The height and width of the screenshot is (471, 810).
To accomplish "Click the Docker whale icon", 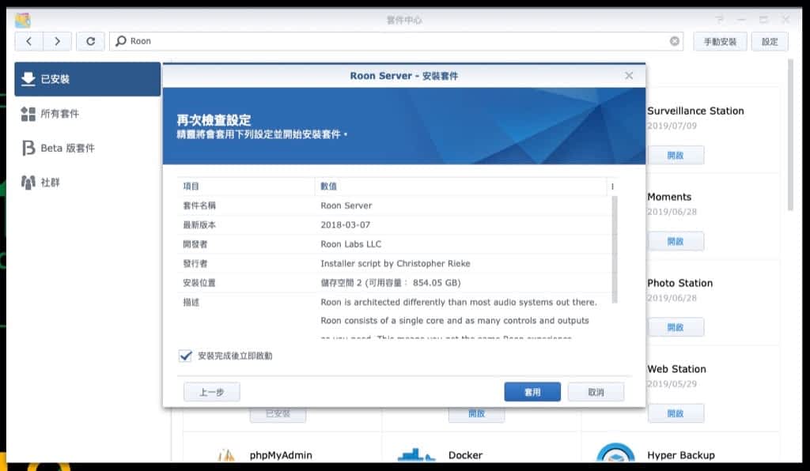I will (x=417, y=454).
